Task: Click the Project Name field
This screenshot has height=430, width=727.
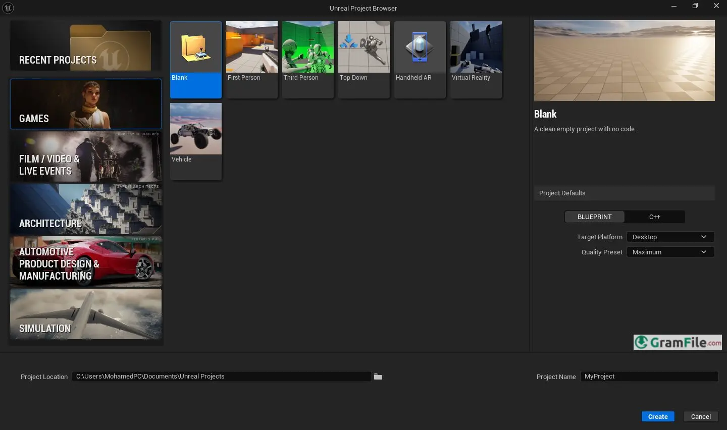Action: tap(649, 377)
